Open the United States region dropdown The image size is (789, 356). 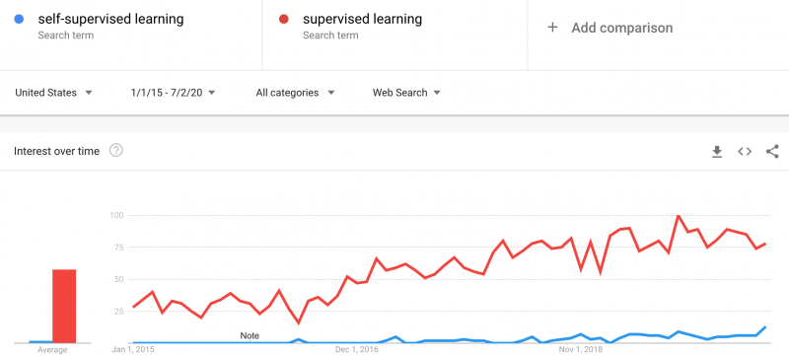pos(54,93)
